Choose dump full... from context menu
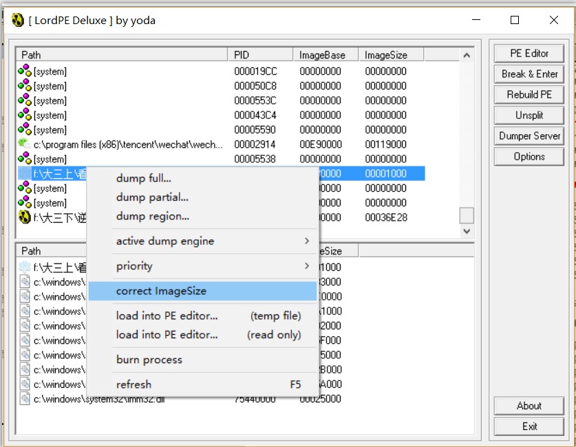The image size is (576, 447). (144, 178)
